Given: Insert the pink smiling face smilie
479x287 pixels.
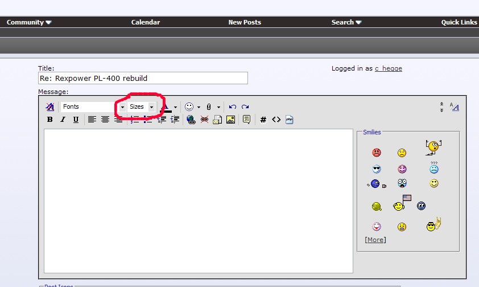Looking at the screenshot, I should tap(402, 169).
